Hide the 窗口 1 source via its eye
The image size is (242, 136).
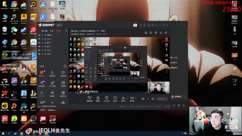[x=39, y=43]
